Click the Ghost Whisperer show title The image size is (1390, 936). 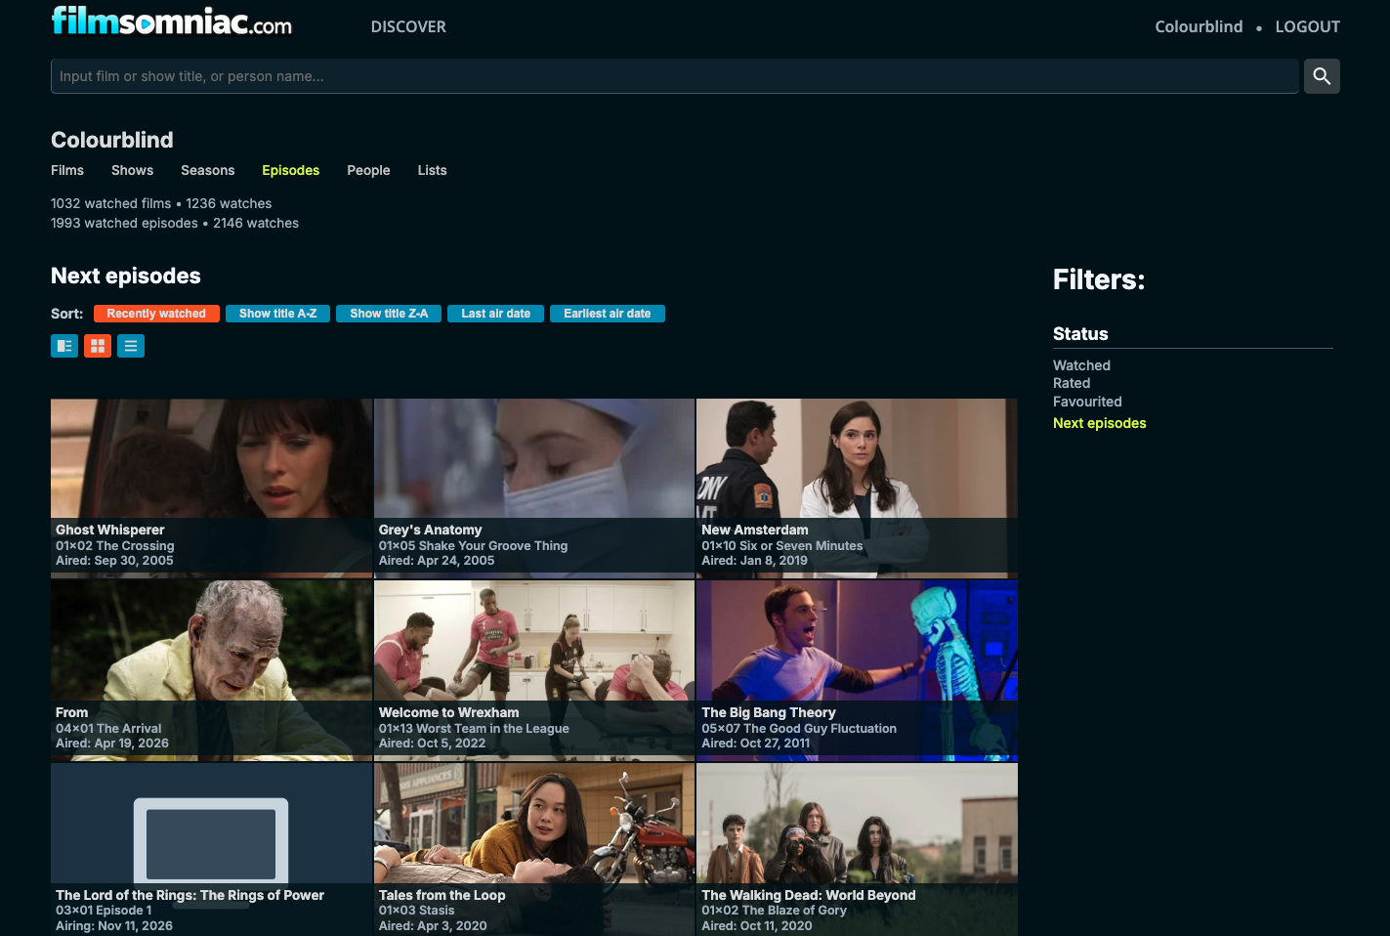pyautogui.click(x=110, y=530)
